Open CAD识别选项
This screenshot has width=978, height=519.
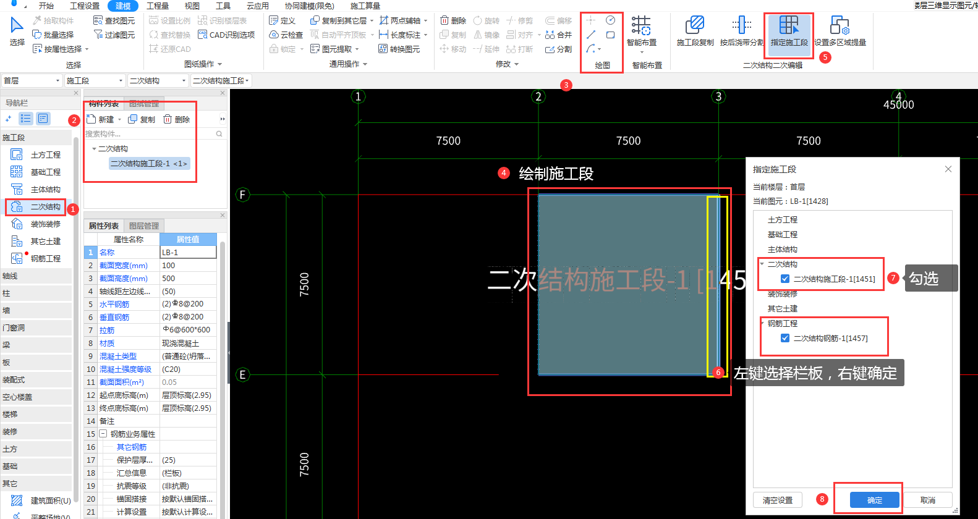(x=226, y=35)
